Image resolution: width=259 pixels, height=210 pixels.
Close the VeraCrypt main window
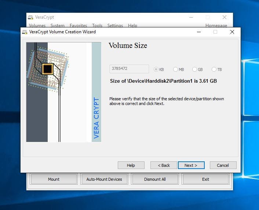click(225, 17)
